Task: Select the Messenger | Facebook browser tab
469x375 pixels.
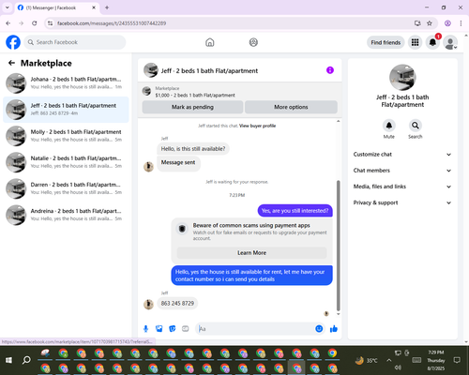Action: click(57, 7)
